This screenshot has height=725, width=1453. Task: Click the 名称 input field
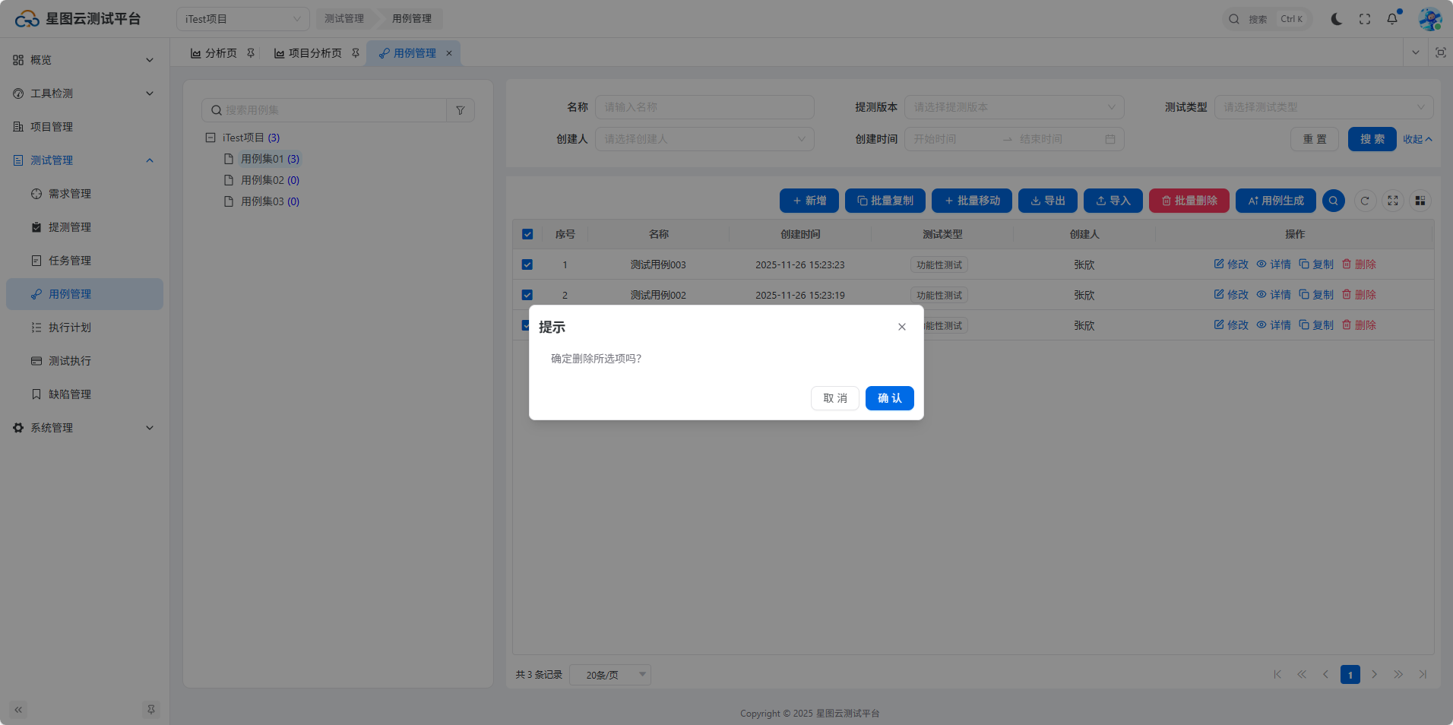pos(704,107)
